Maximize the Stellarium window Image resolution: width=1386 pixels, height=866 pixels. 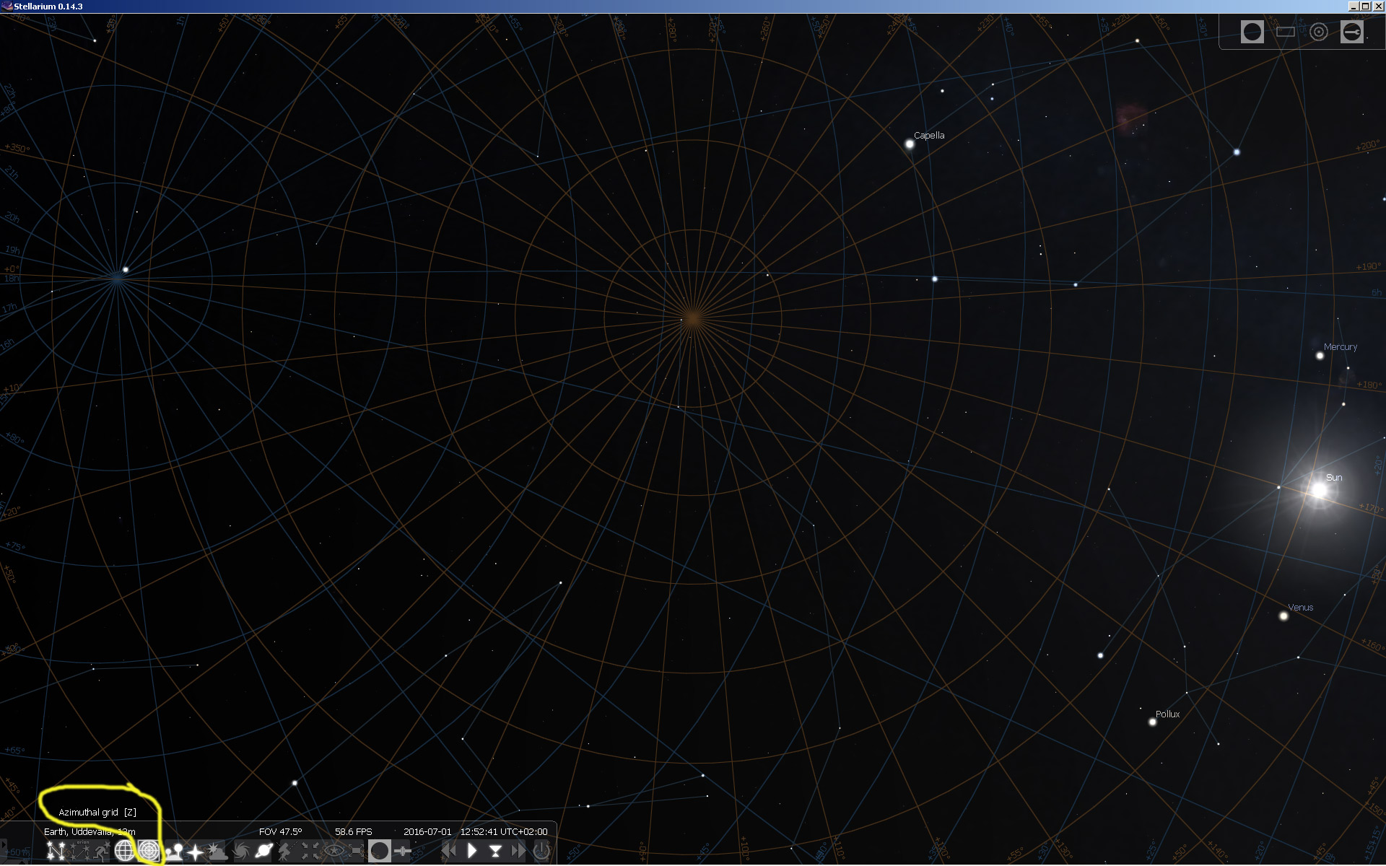[x=1365, y=6]
